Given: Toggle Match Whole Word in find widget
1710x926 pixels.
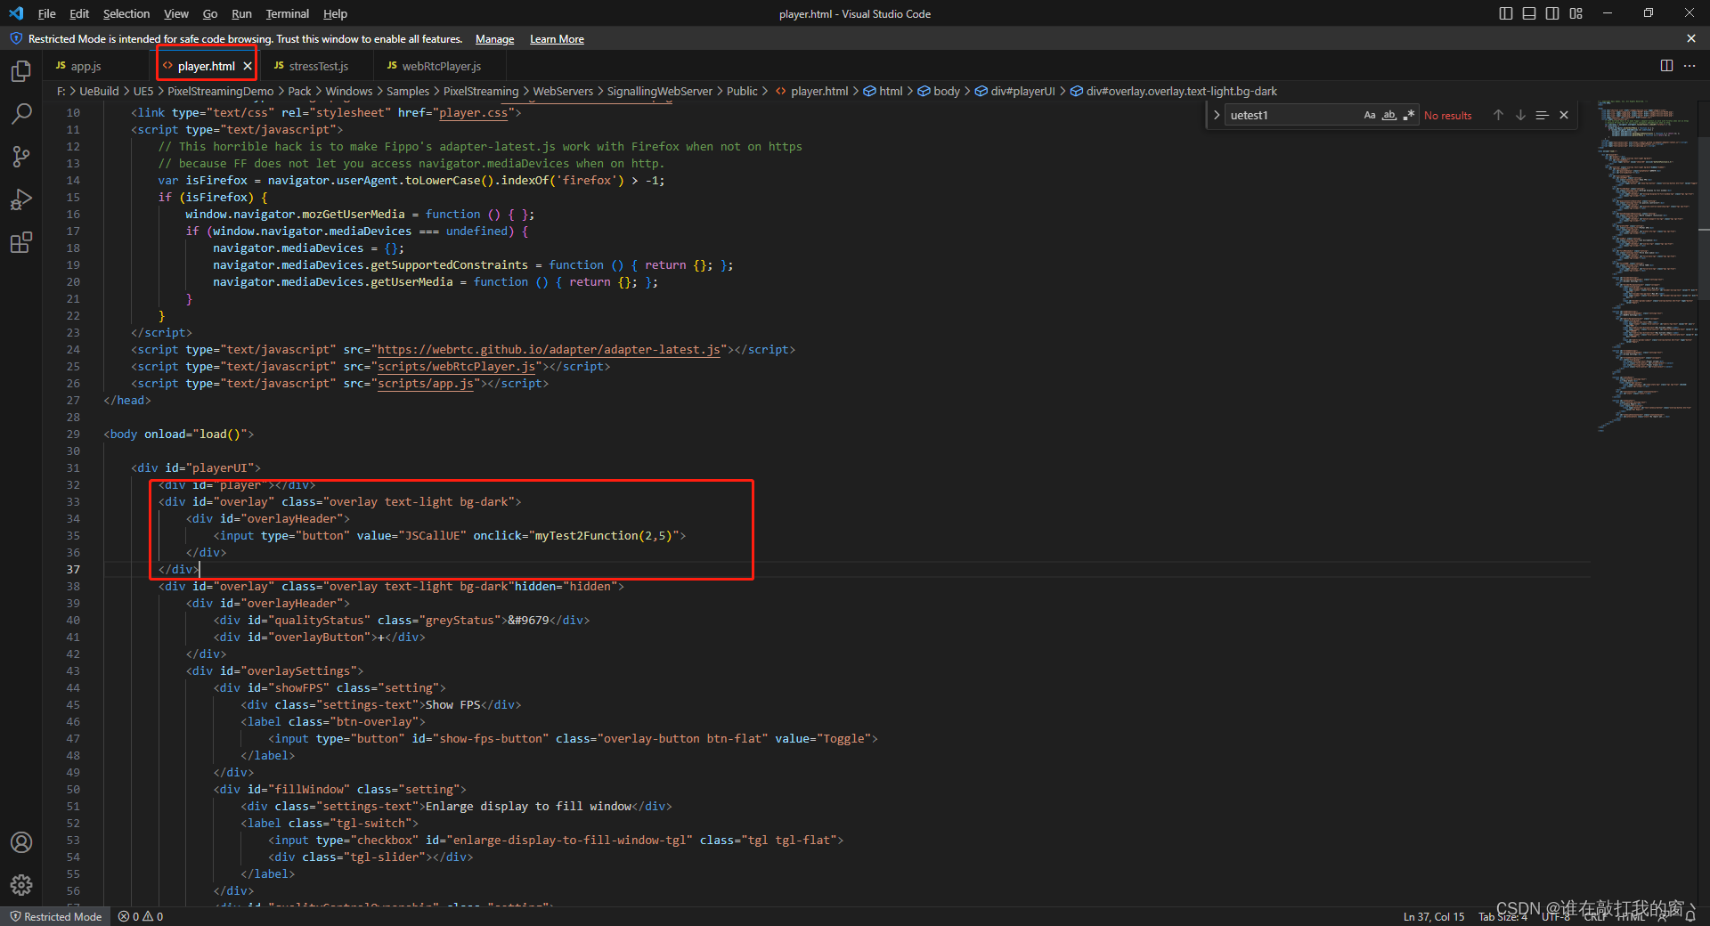Looking at the screenshot, I should [1389, 115].
